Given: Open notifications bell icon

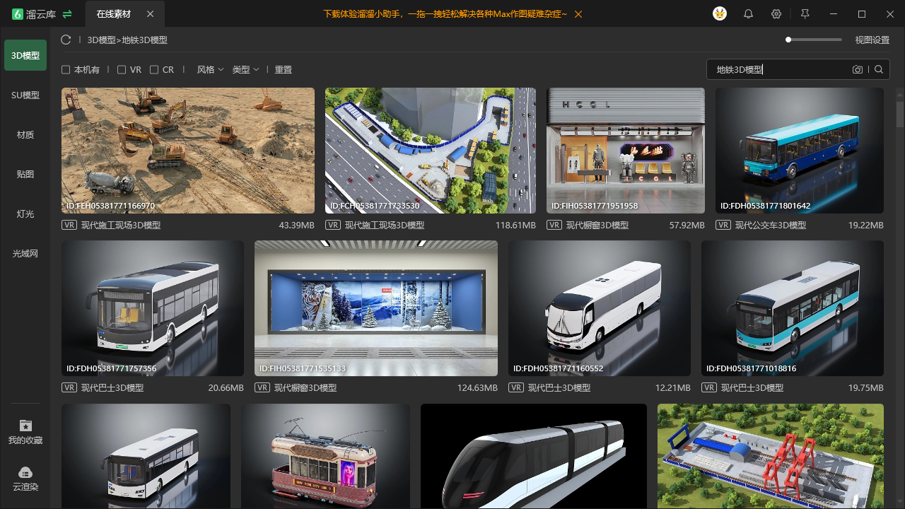Looking at the screenshot, I should (748, 14).
